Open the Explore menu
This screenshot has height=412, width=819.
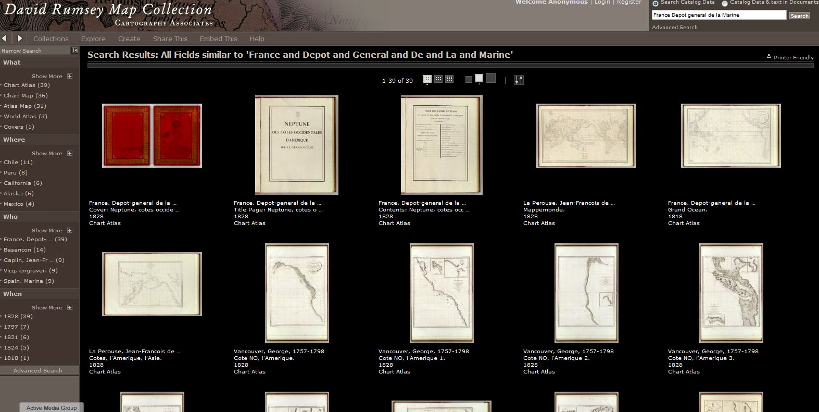[93, 39]
